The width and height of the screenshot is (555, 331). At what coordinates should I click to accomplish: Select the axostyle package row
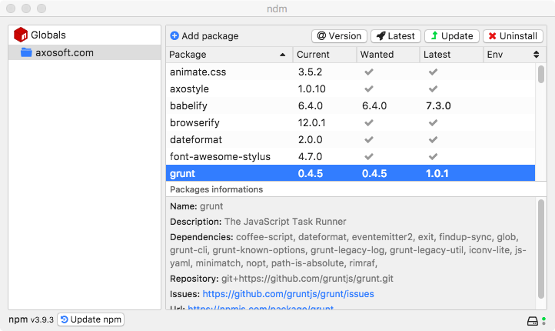[x=351, y=89]
